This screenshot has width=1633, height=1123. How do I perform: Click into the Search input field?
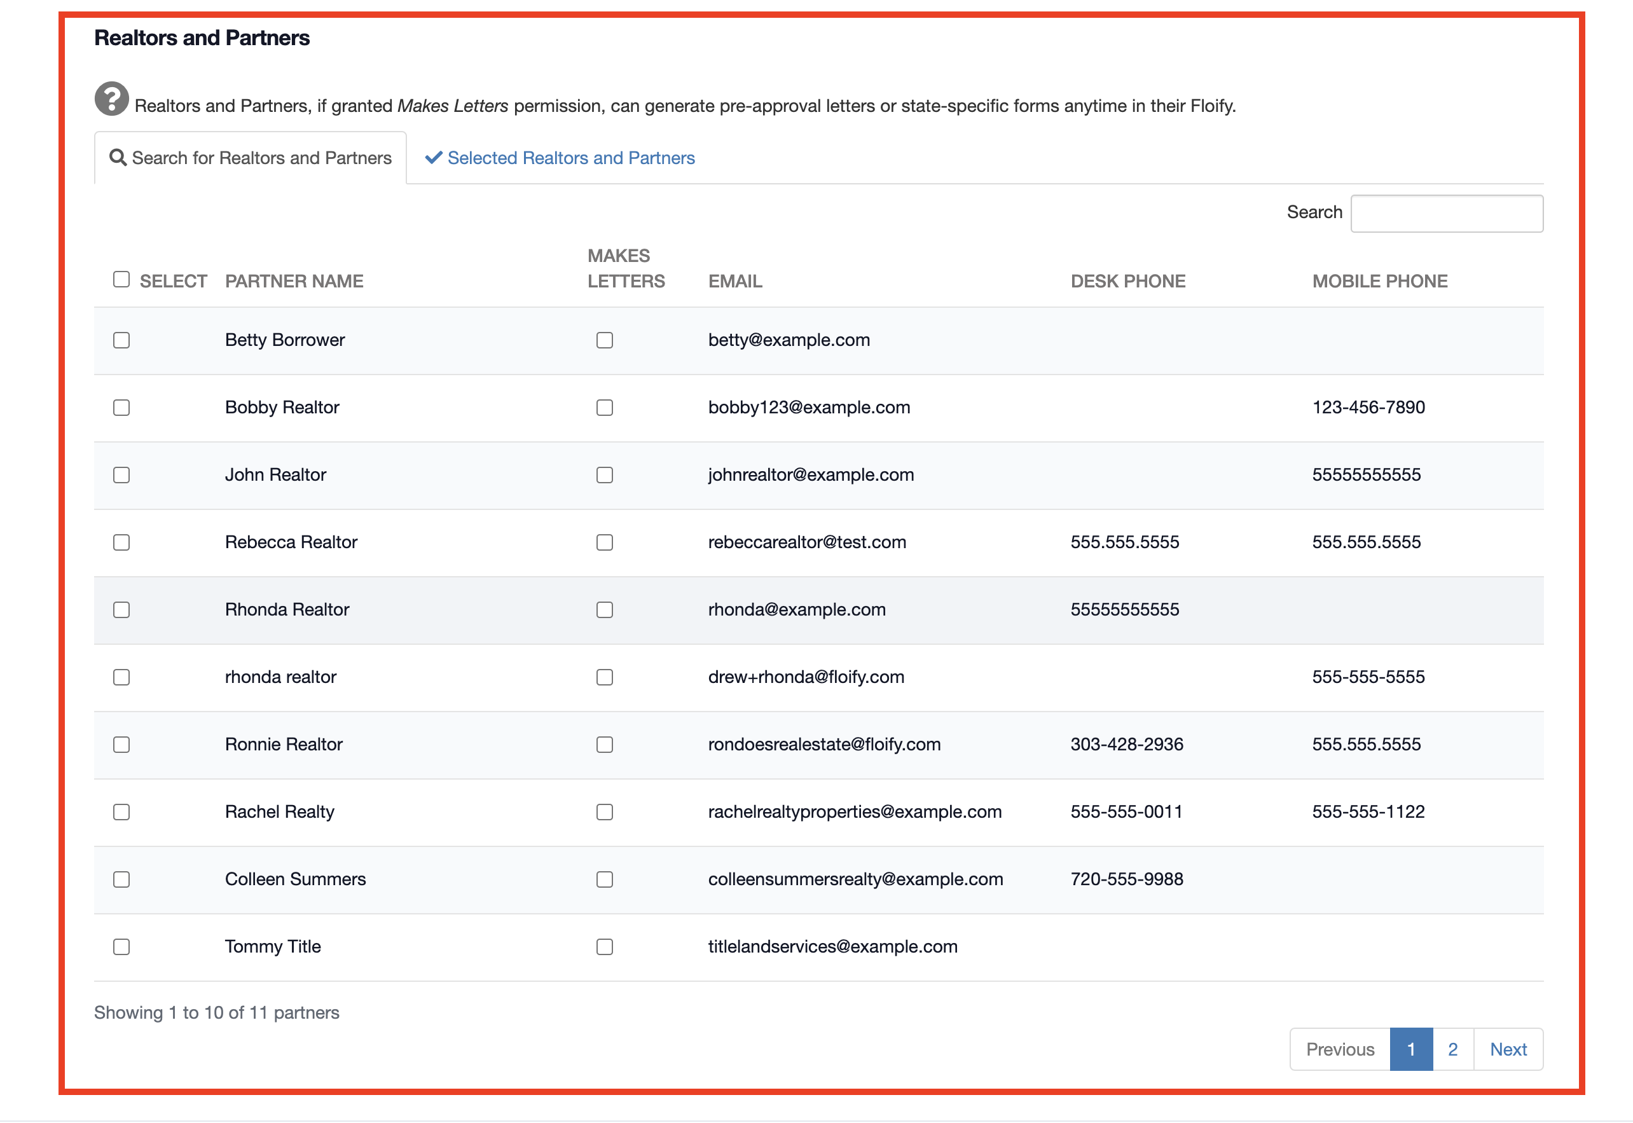(1446, 213)
